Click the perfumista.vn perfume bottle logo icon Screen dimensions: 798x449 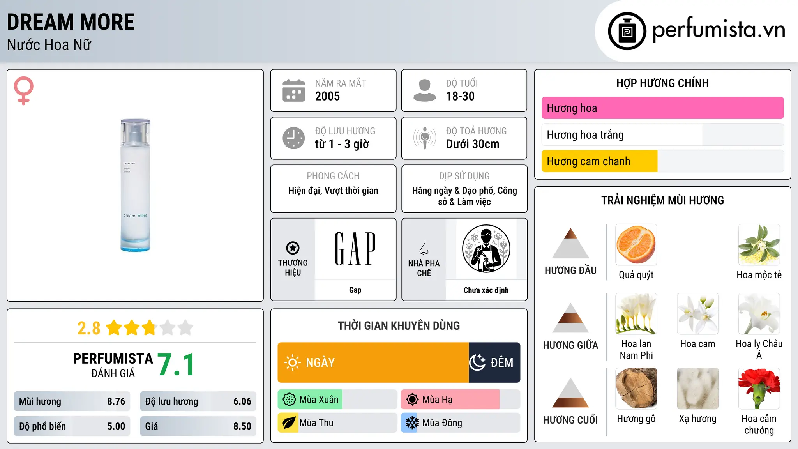click(x=627, y=31)
